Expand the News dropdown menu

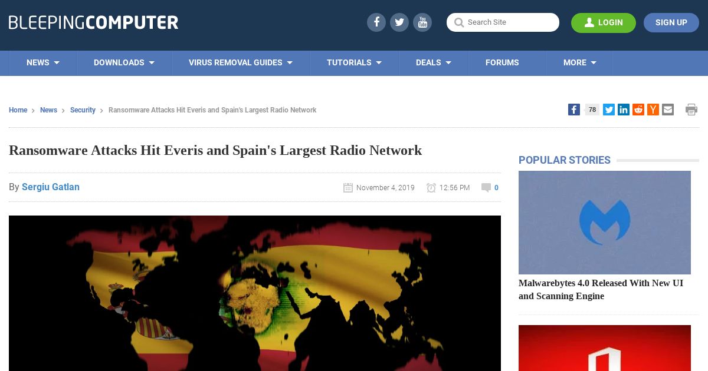pyautogui.click(x=43, y=62)
